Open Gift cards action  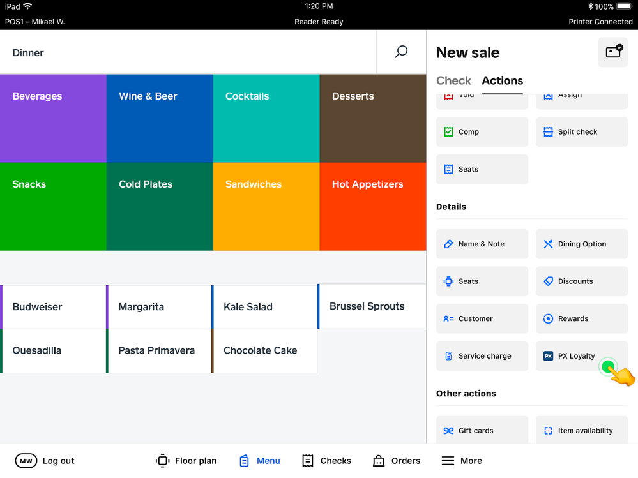482,430
